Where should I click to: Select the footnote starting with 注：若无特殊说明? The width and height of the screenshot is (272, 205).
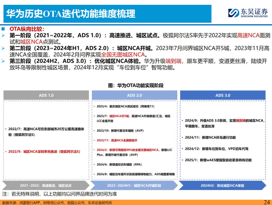point(59,194)
